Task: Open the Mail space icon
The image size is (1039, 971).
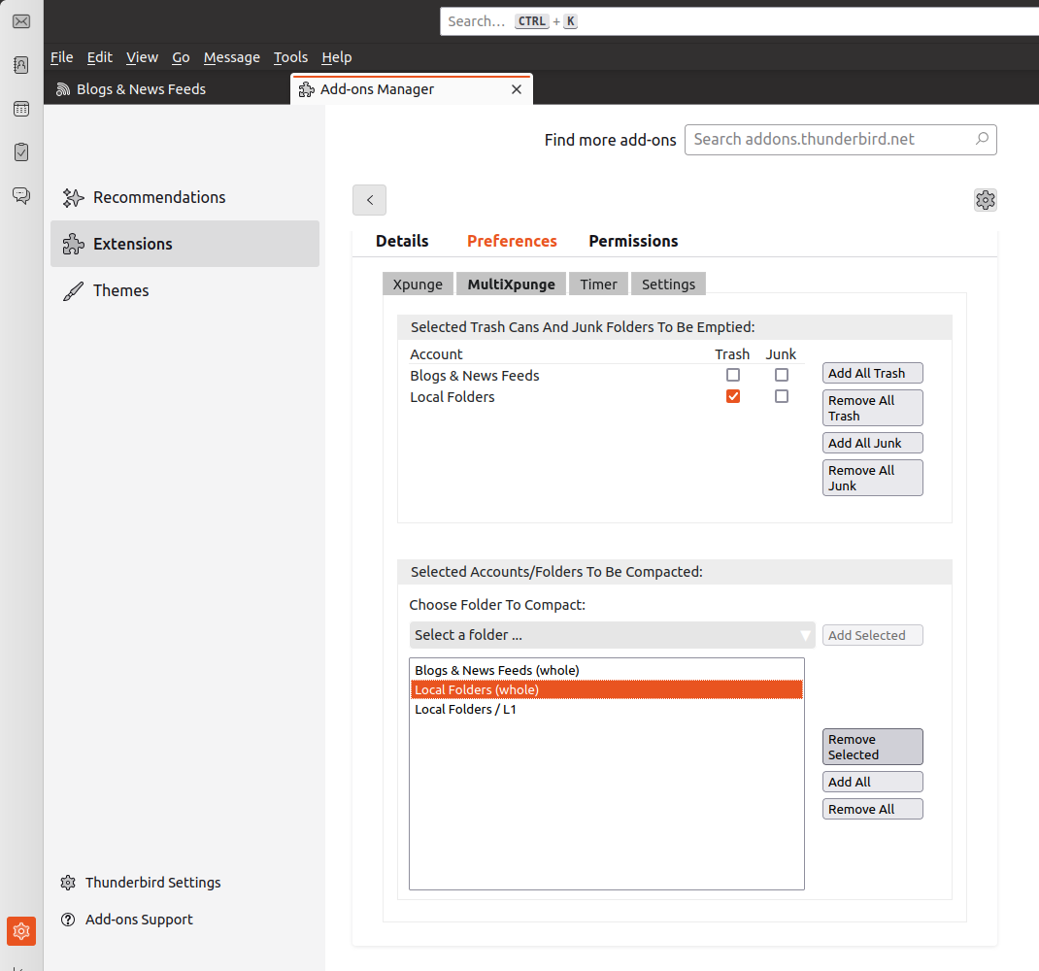Action: coord(21,21)
